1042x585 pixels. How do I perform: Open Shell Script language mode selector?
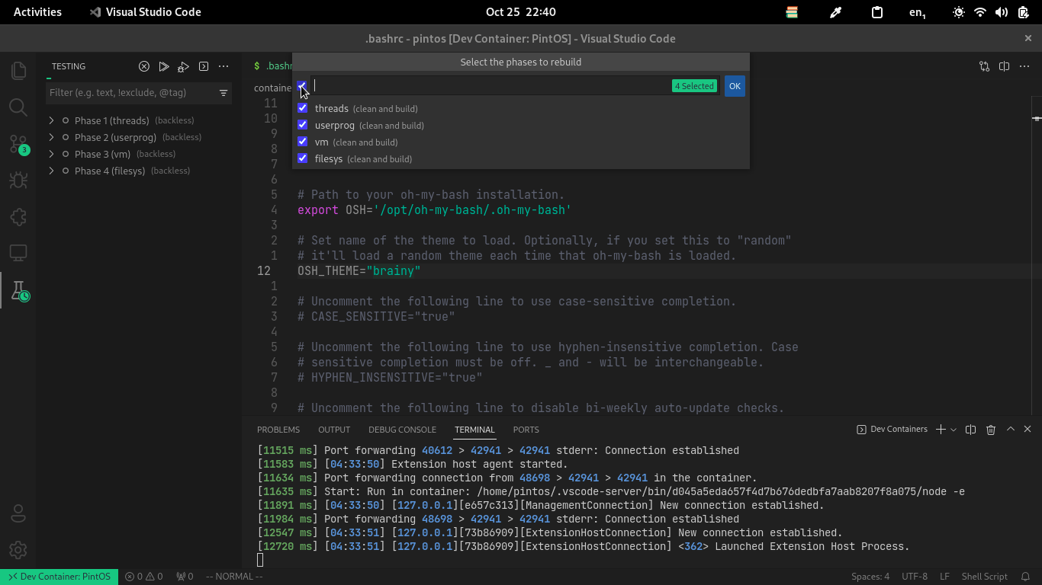coord(984,577)
